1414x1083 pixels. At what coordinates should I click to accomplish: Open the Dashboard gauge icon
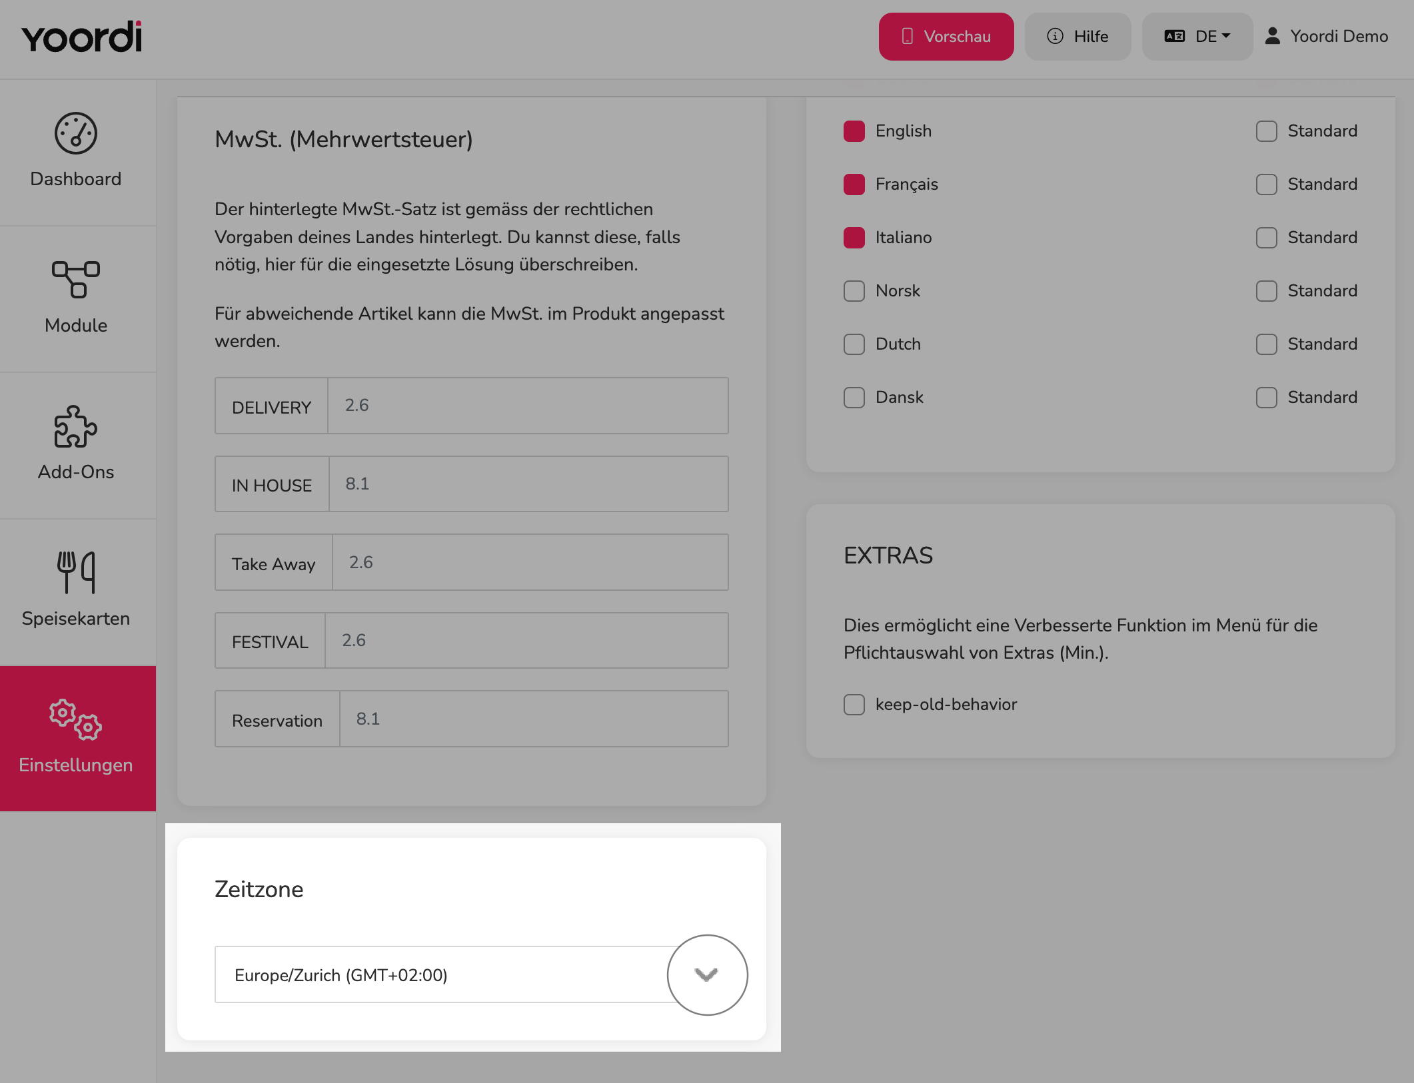pos(76,133)
